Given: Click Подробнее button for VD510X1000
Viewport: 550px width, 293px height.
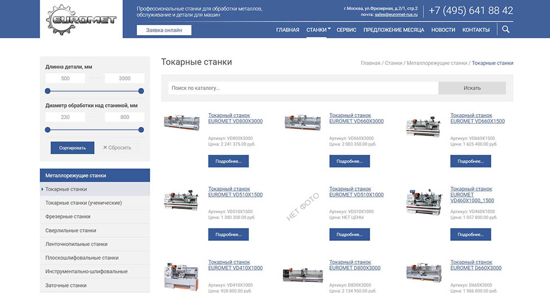Looking at the screenshot, I should [349, 234].
